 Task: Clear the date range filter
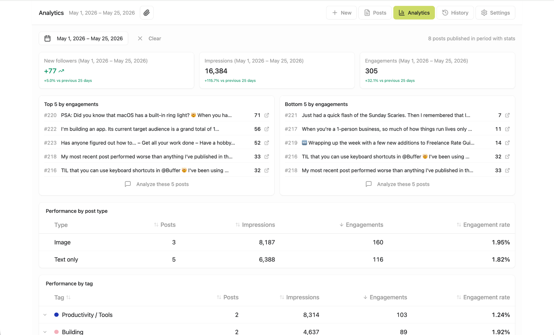149,38
